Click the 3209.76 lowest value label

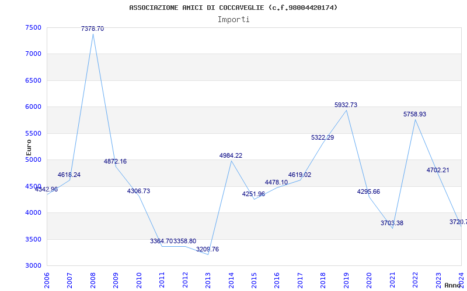[208, 250]
